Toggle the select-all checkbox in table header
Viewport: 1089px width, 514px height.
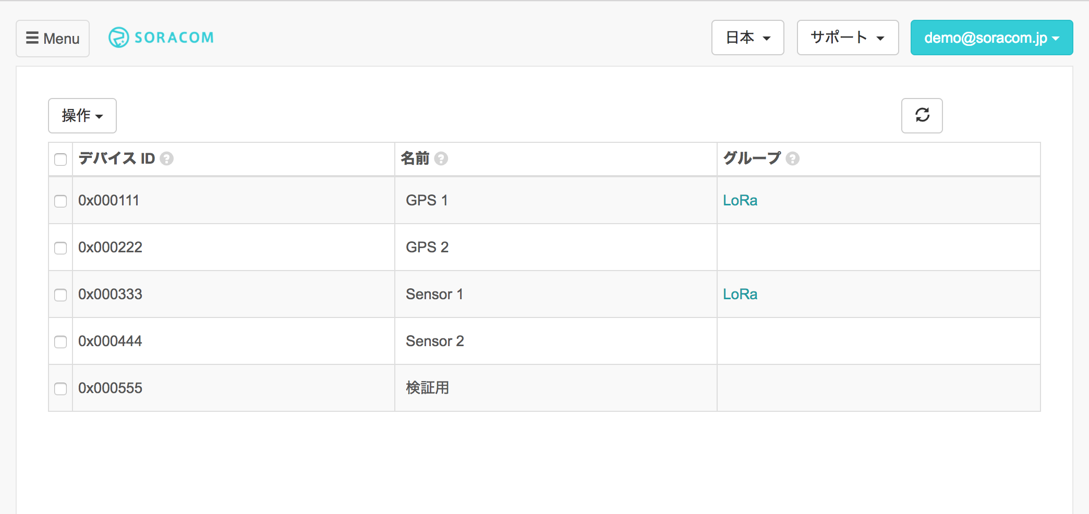[60, 159]
